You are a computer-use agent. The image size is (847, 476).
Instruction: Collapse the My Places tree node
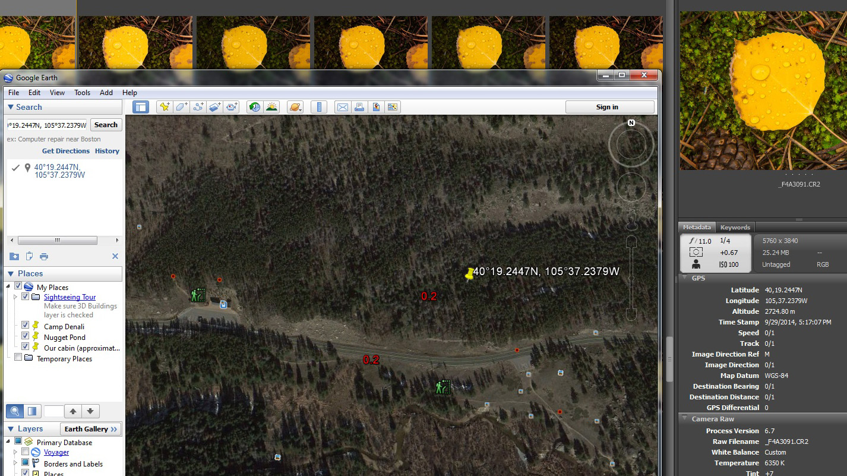[x=8, y=287]
